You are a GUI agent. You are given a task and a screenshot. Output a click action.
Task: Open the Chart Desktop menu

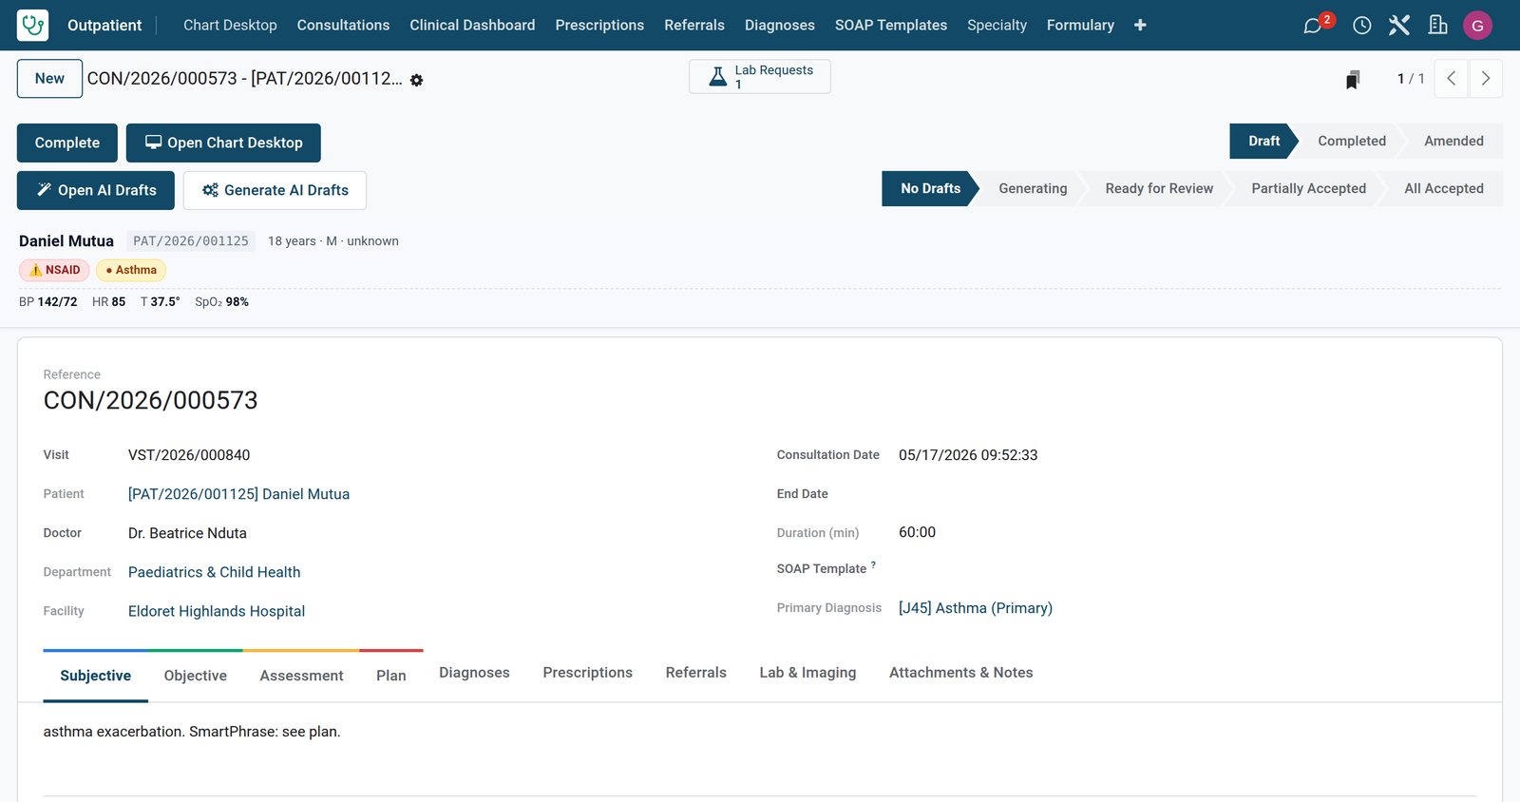230,25
